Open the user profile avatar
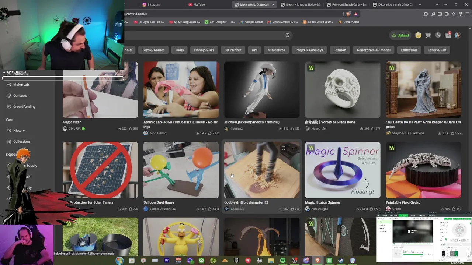 [458, 35]
